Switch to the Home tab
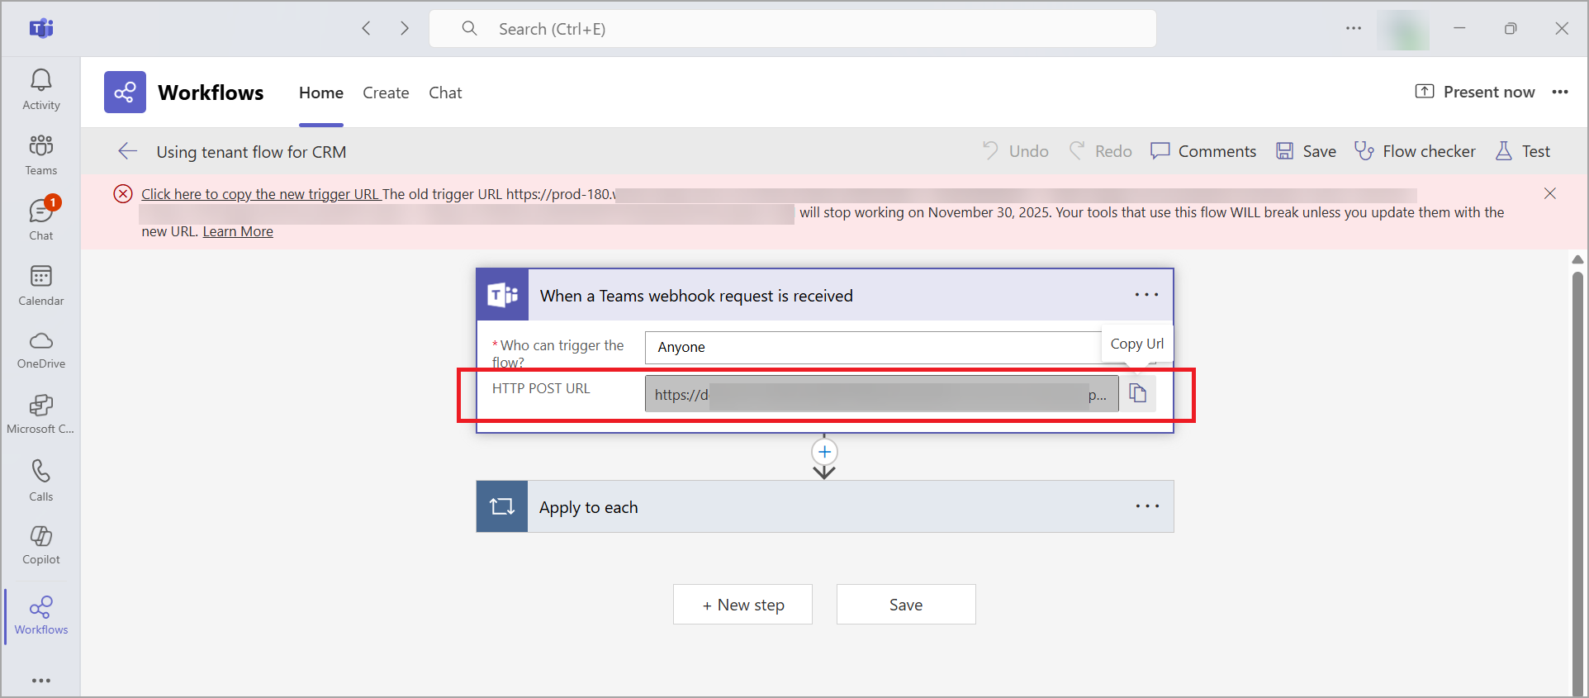Screen dimensions: 1589x698 click(x=321, y=93)
